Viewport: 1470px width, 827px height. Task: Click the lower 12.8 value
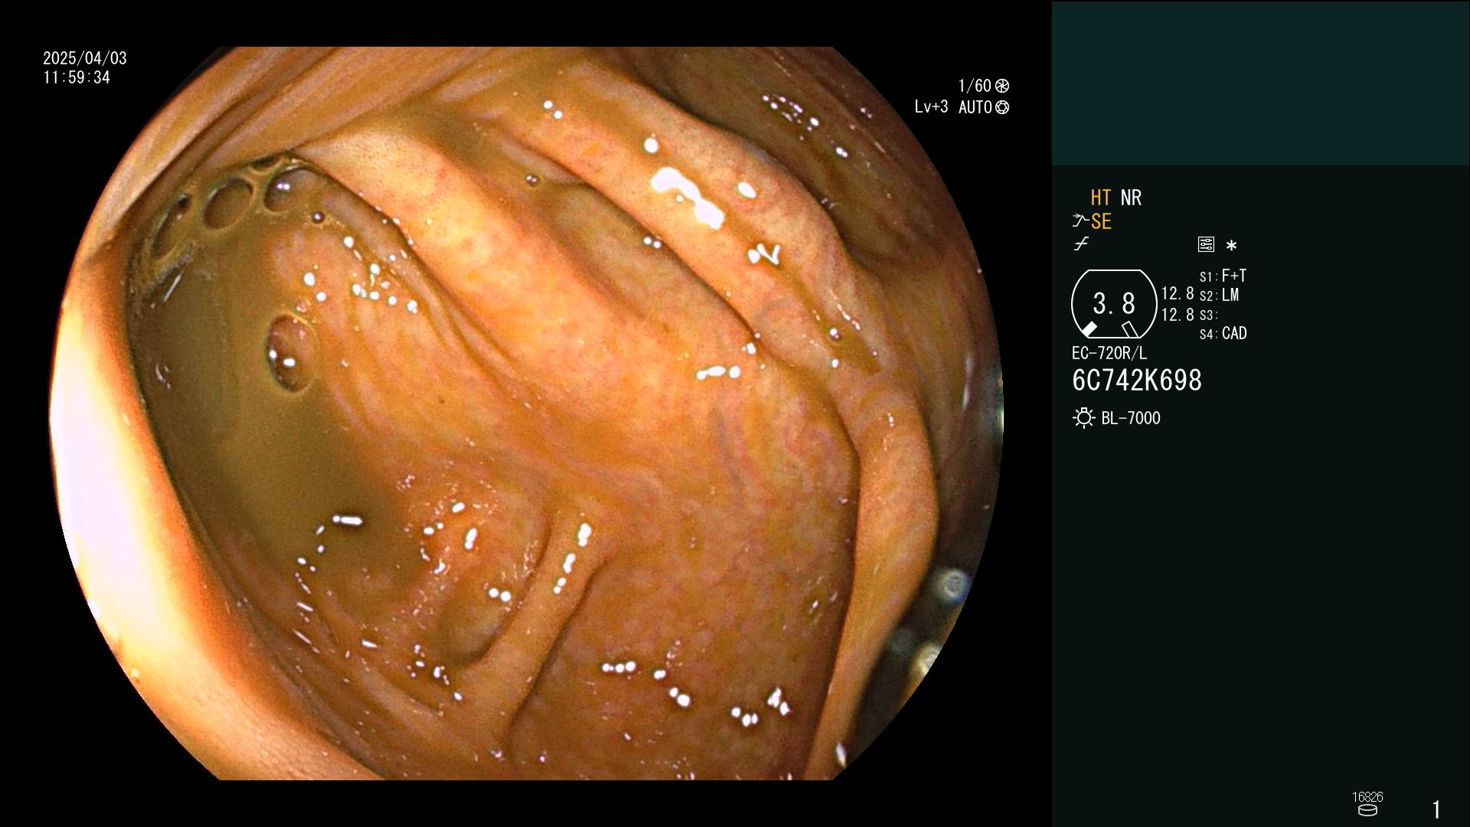(x=1178, y=315)
